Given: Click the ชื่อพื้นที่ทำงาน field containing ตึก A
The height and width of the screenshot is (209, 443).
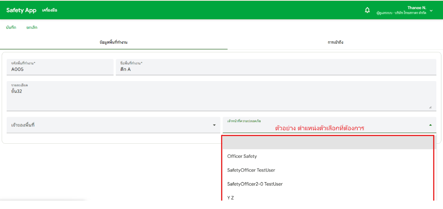Looking at the screenshot, I should point(275,69).
